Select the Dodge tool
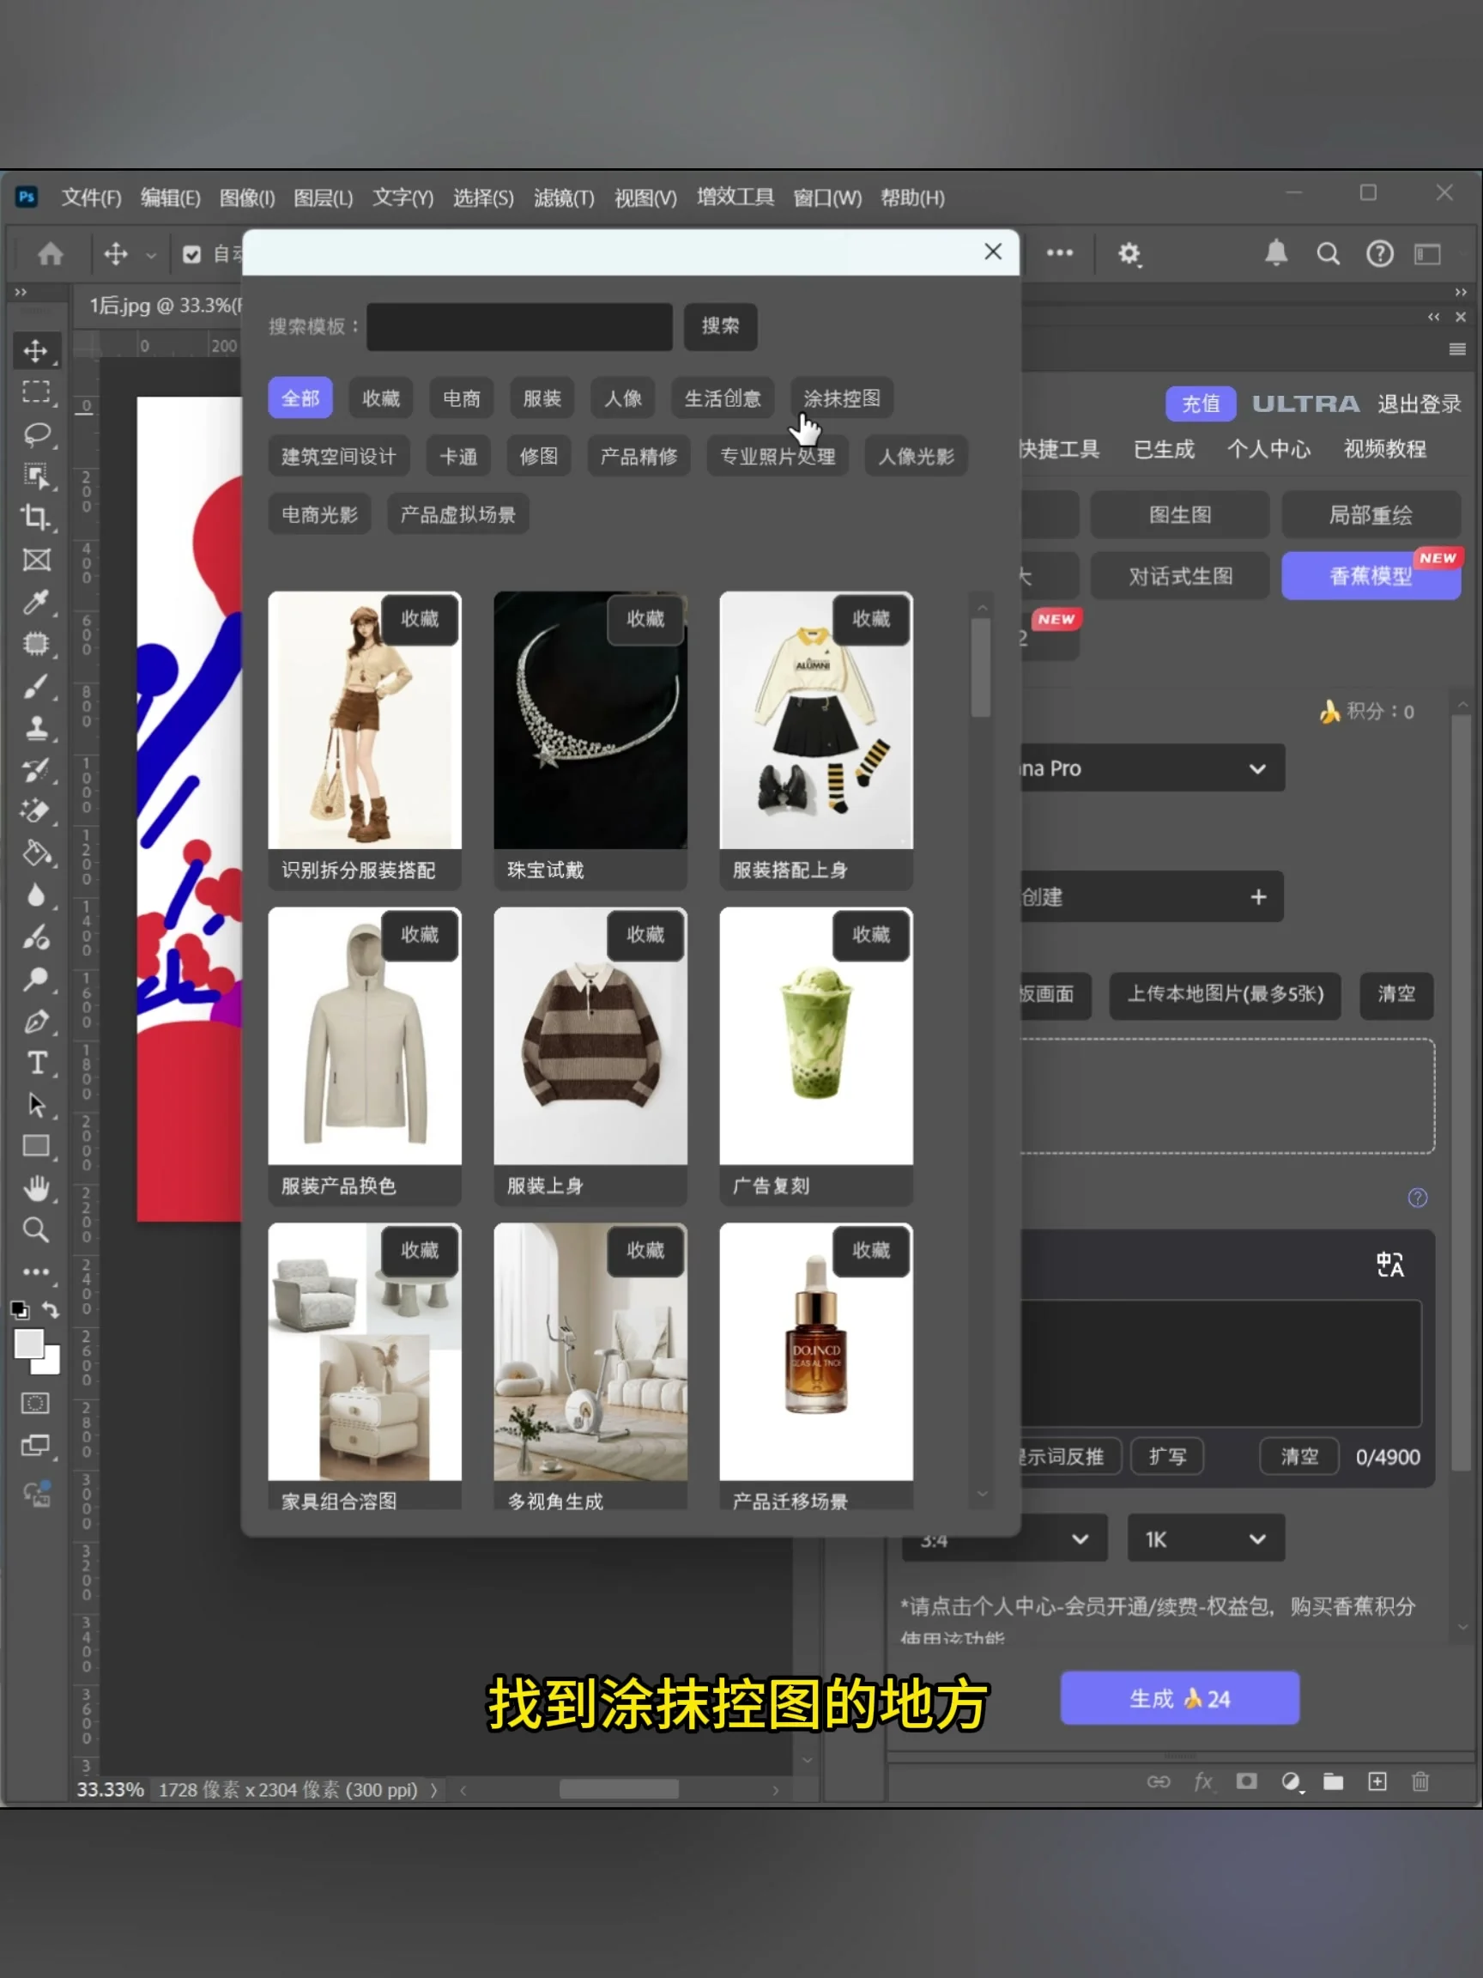1483x1978 pixels. click(x=36, y=980)
